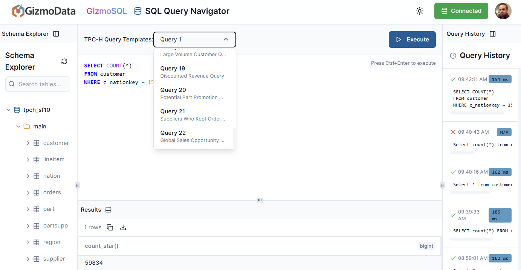Click the green Connected button
Image resolution: width=521 pixels, height=270 pixels.
[461, 11]
